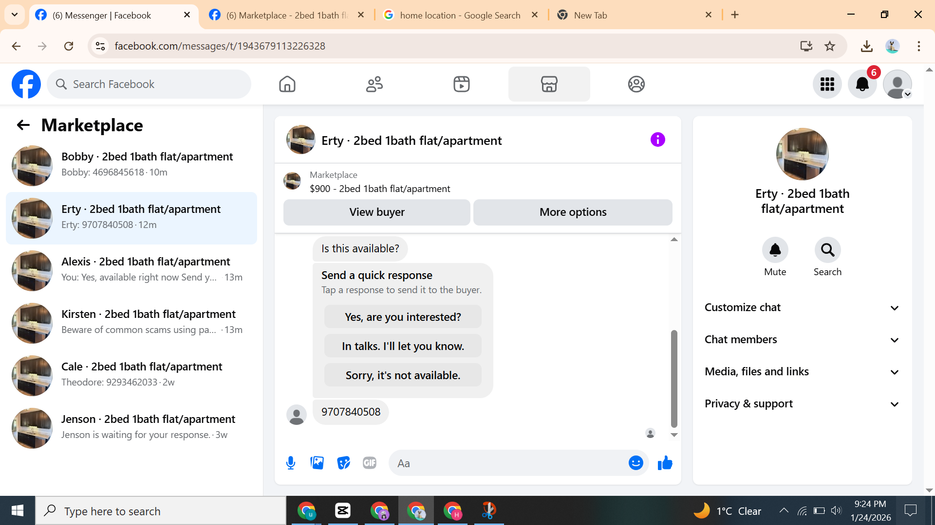Search within the conversation
The height and width of the screenshot is (525, 935).
pos(827,250)
